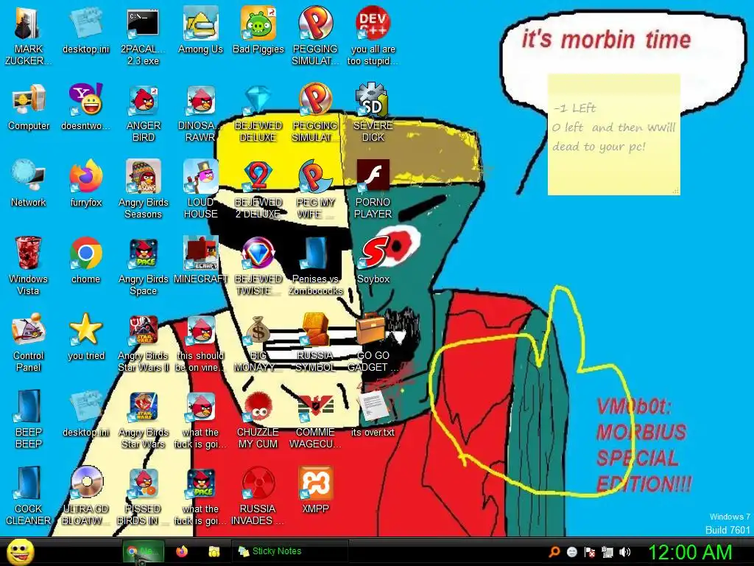Launch Angry Birds Seasons shortcut
Viewport: 754px width, 566px height.
(x=144, y=189)
